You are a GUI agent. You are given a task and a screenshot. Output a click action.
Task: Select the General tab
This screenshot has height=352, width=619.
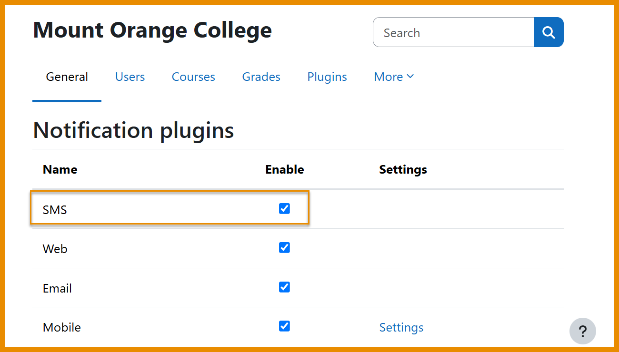click(67, 77)
